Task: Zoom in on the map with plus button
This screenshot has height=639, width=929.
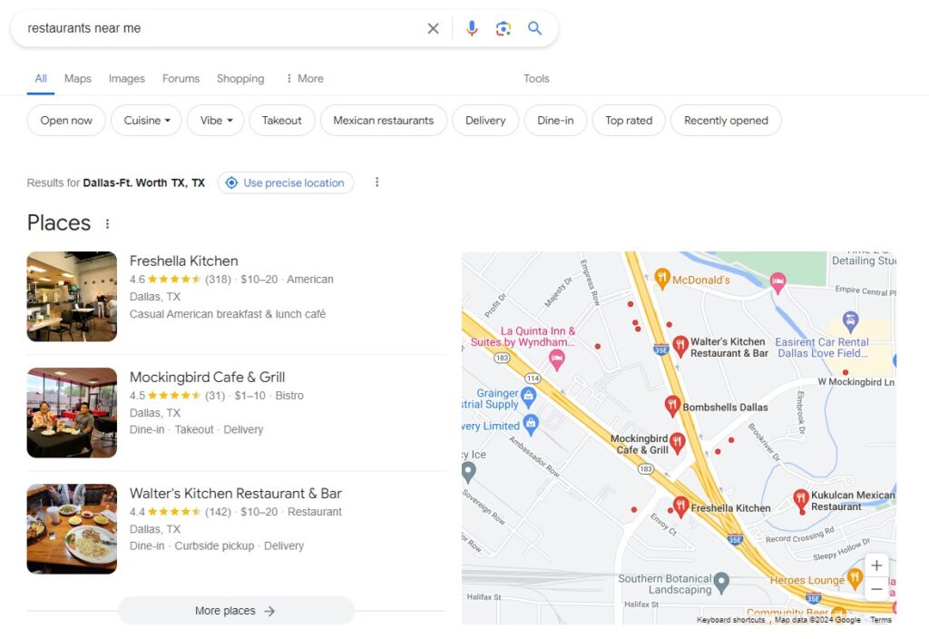Action: point(876,565)
